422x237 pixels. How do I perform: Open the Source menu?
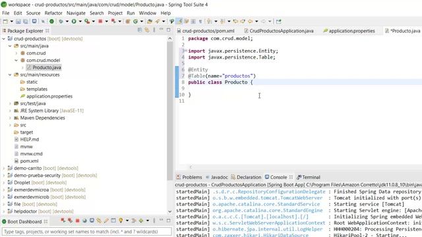coord(33,13)
